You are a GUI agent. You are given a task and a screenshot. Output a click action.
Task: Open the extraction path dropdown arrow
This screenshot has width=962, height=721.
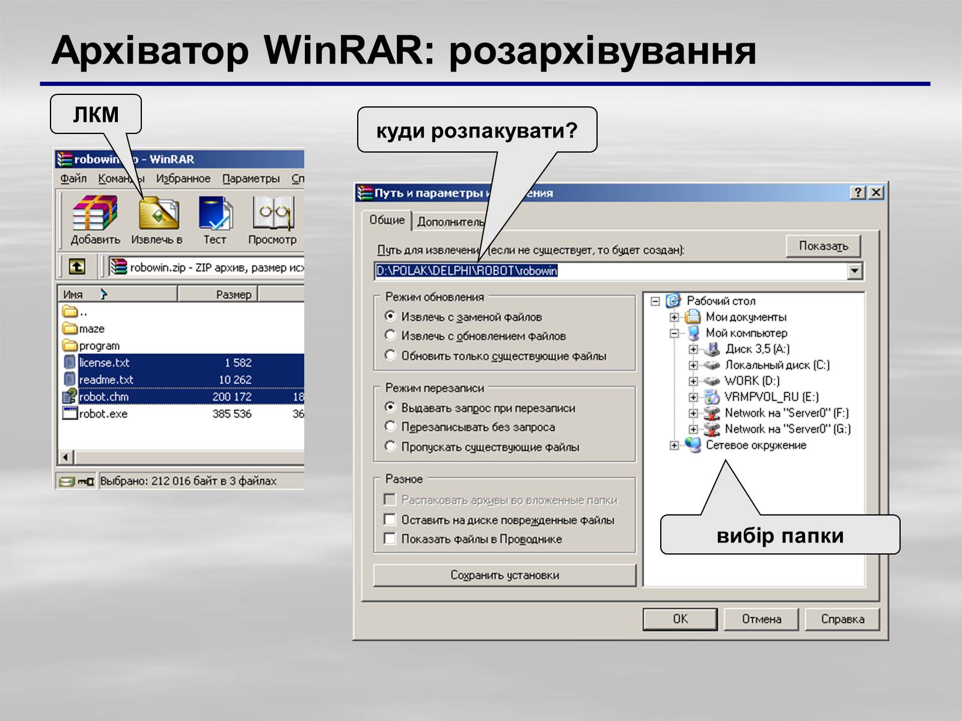(854, 271)
